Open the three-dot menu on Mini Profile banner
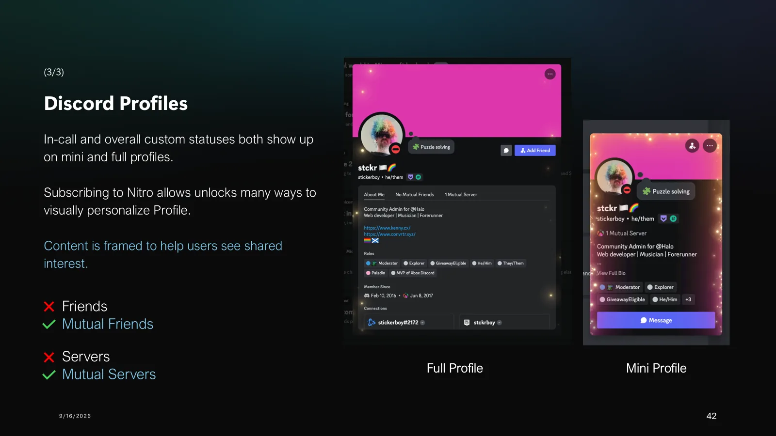 click(710, 145)
